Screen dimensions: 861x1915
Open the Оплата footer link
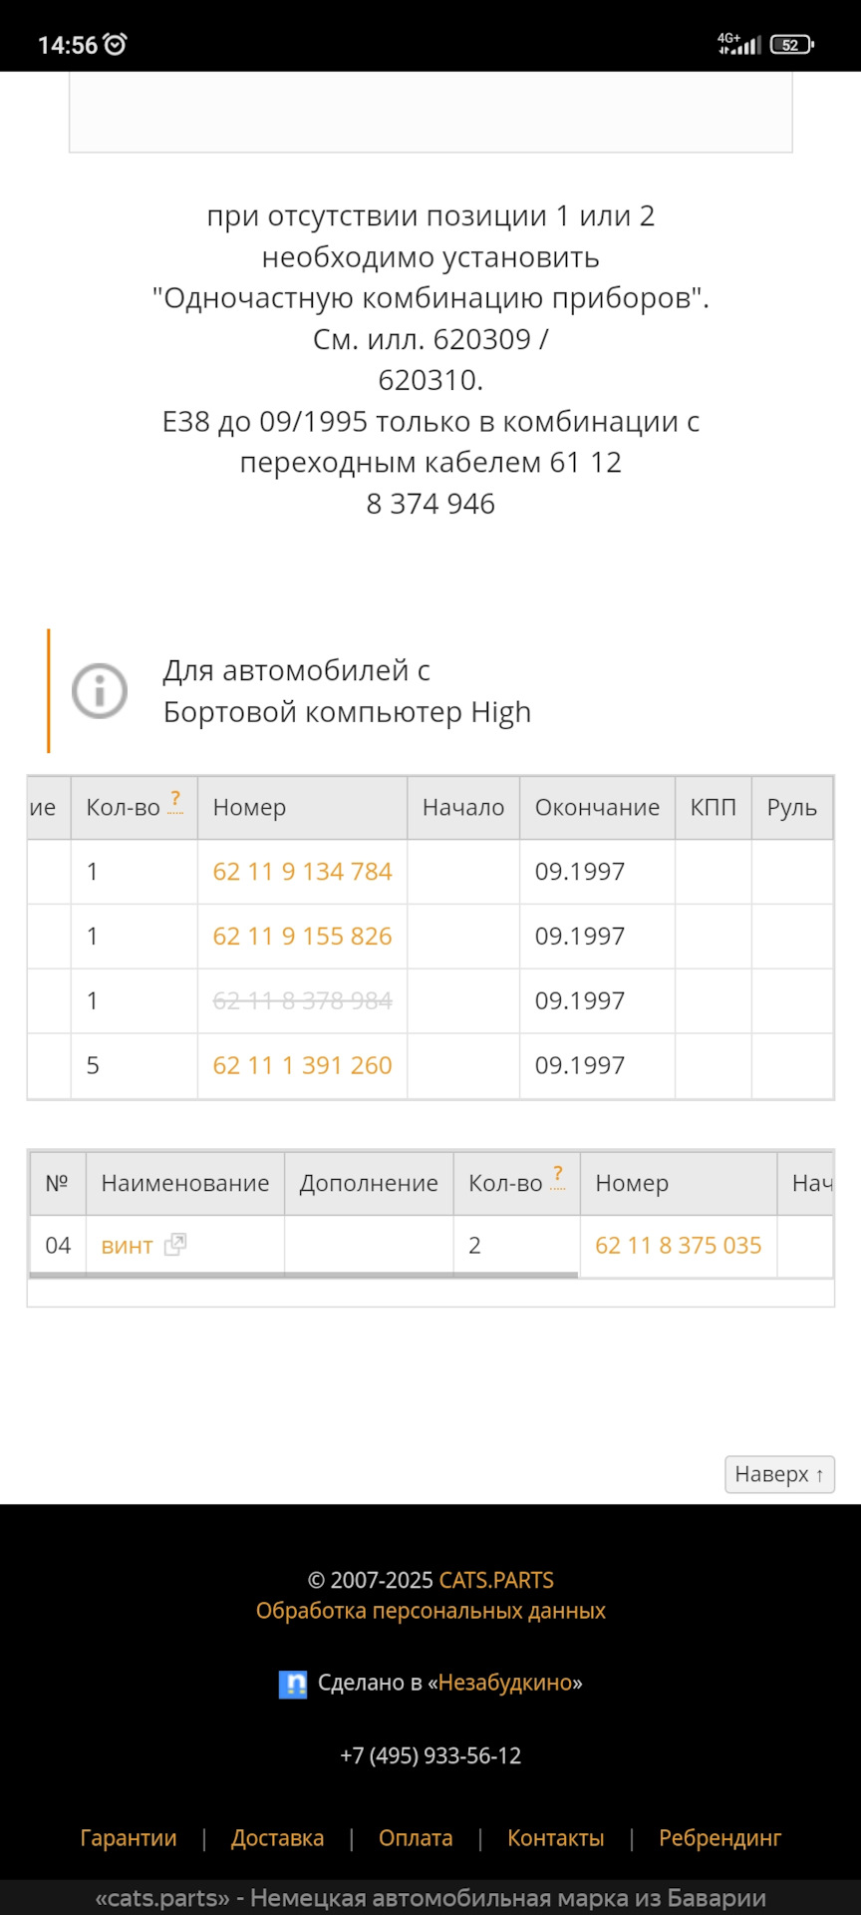[416, 1837]
